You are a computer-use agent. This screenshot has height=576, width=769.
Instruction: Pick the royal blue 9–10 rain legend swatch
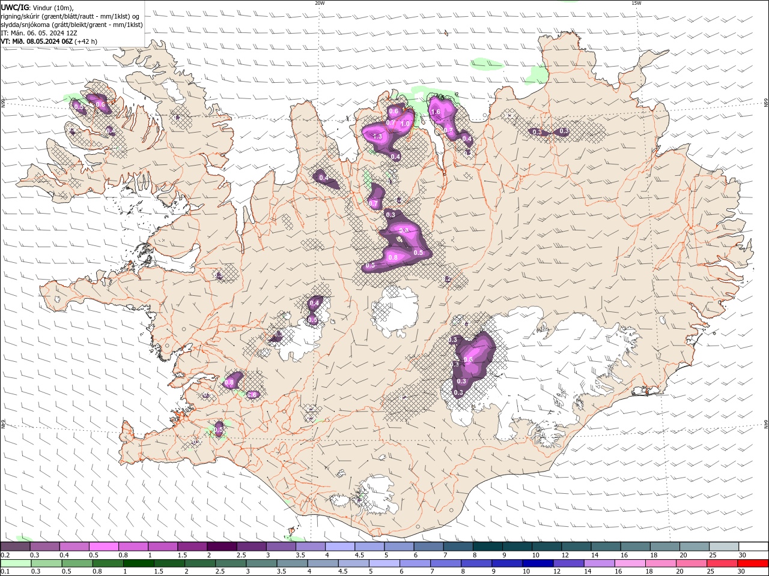[507, 563]
